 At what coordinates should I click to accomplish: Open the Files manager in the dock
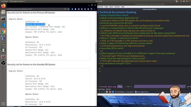[3, 12]
